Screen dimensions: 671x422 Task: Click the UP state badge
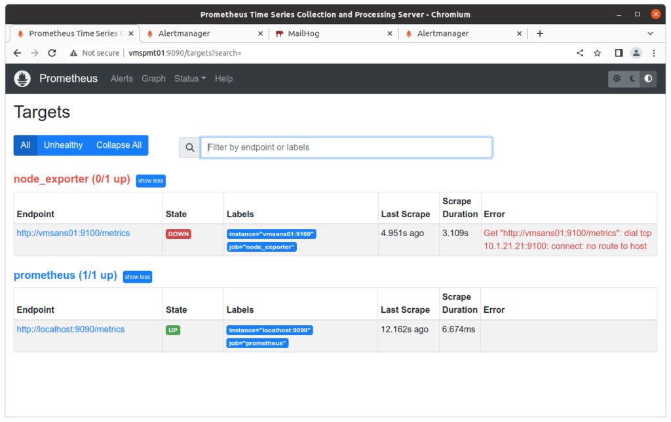tap(173, 330)
